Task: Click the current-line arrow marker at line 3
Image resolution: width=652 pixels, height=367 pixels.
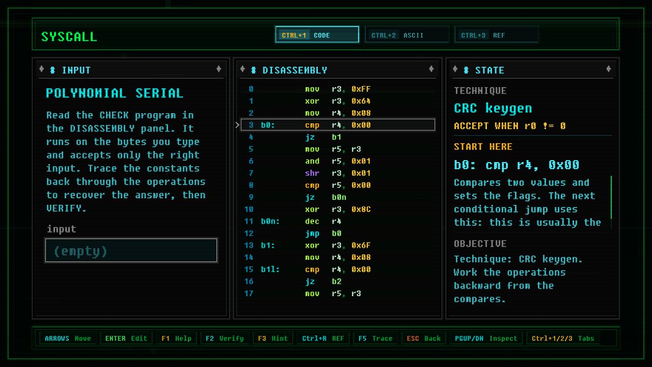Action: tap(237, 125)
